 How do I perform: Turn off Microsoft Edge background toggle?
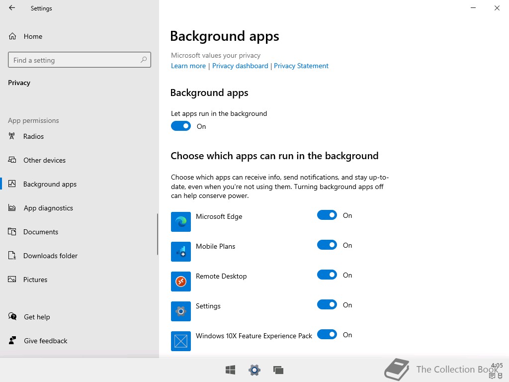pyautogui.click(x=327, y=215)
